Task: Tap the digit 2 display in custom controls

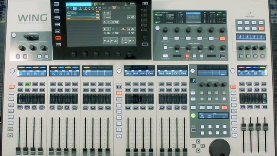Action: pos(193,81)
